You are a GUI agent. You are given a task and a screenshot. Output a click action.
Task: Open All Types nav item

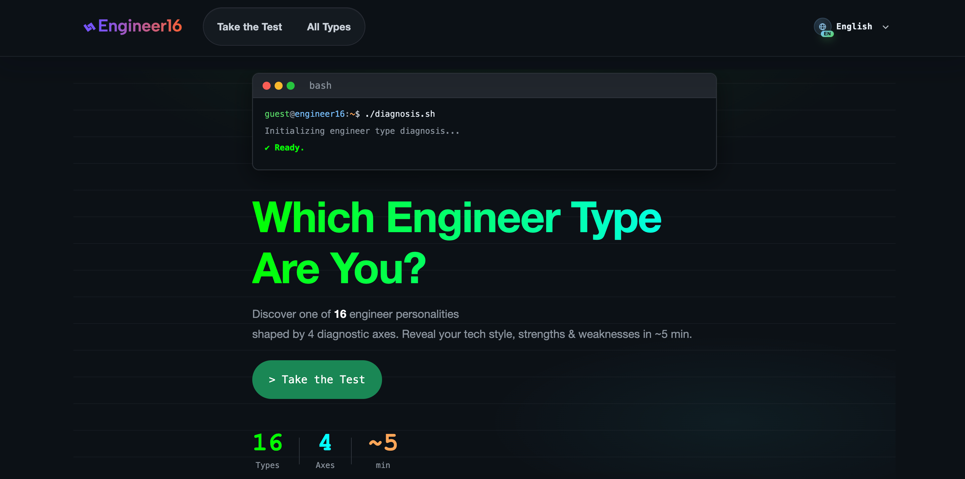[x=329, y=27]
